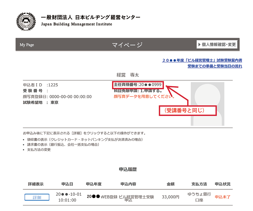Open the 個人情報確認・変更 button
The height and width of the screenshot is (211, 253).
[217, 44]
